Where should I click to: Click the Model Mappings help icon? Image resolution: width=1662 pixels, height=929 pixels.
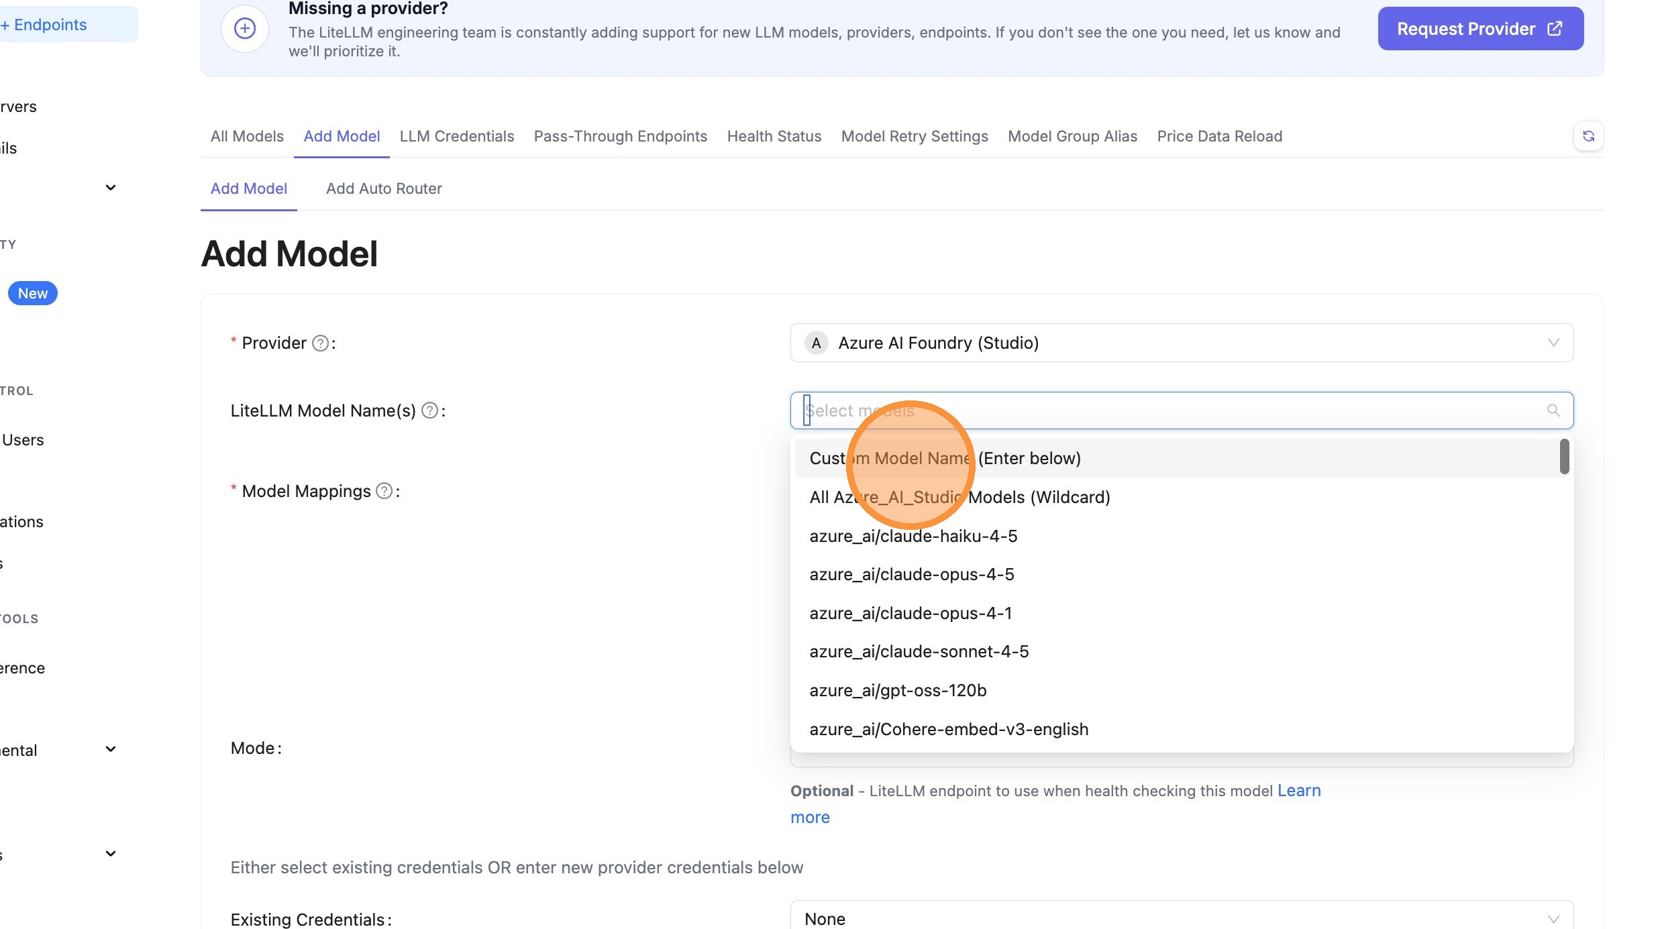point(384,491)
